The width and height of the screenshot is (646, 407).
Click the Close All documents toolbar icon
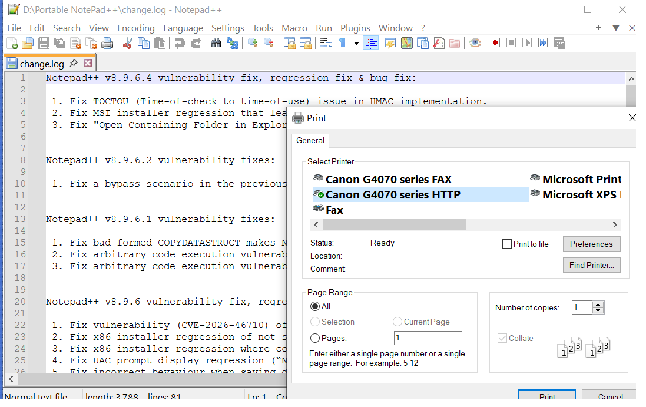[91, 43]
